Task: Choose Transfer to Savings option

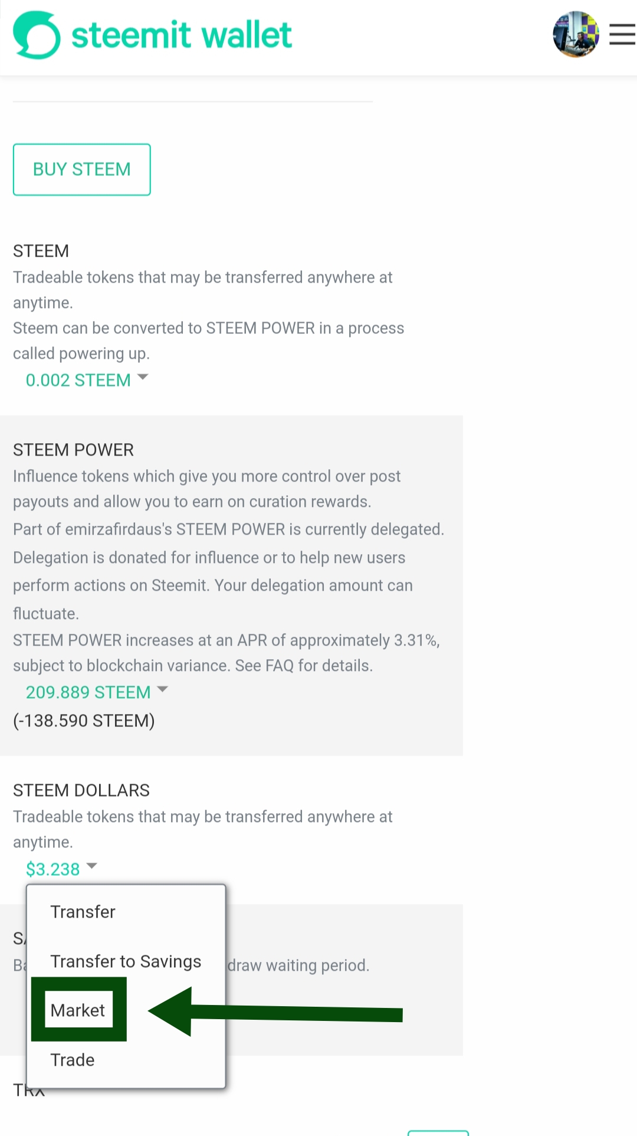Action: 126,961
